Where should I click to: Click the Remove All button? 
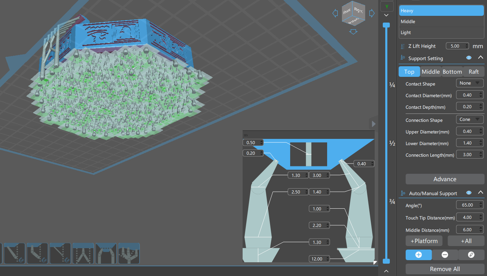pyautogui.click(x=445, y=269)
